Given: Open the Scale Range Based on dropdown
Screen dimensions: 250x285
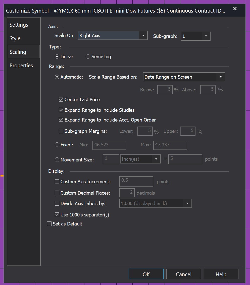Looking at the screenshot, I should (221, 77).
